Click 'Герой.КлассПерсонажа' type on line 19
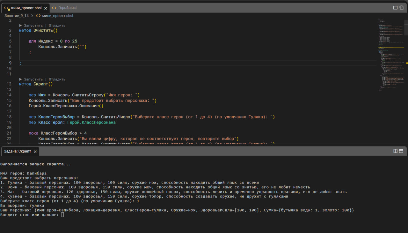 click(91, 122)
